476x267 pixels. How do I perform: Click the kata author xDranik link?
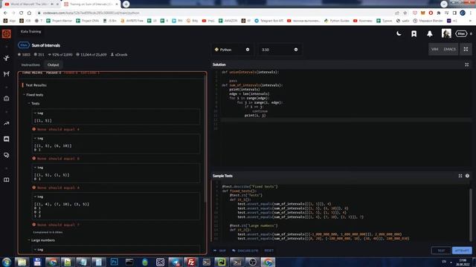[121, 55]
